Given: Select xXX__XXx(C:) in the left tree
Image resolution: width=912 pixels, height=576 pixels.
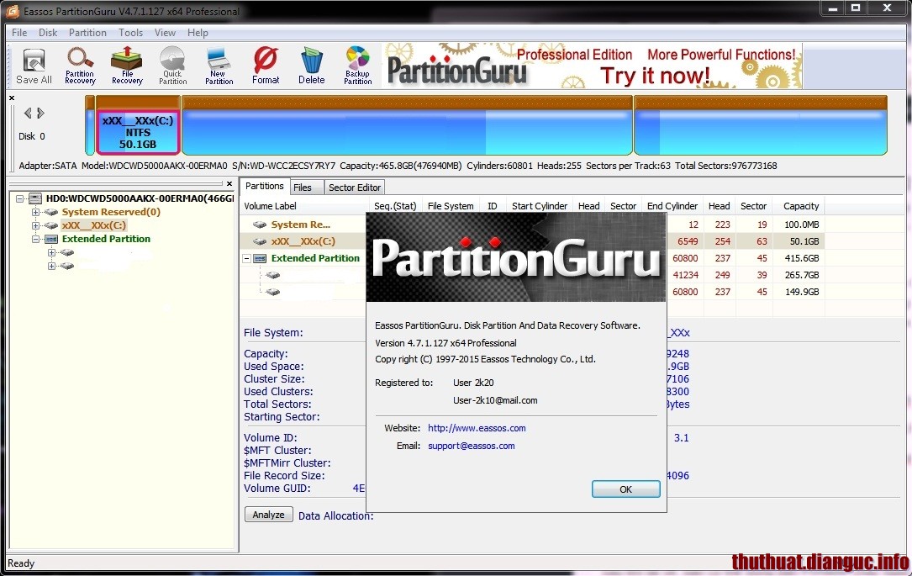Looking at the screenshot, I should [x=94, y=225].
